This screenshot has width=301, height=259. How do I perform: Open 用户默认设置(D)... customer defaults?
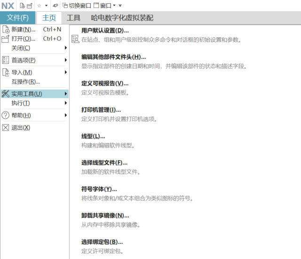tap(105, 31)
